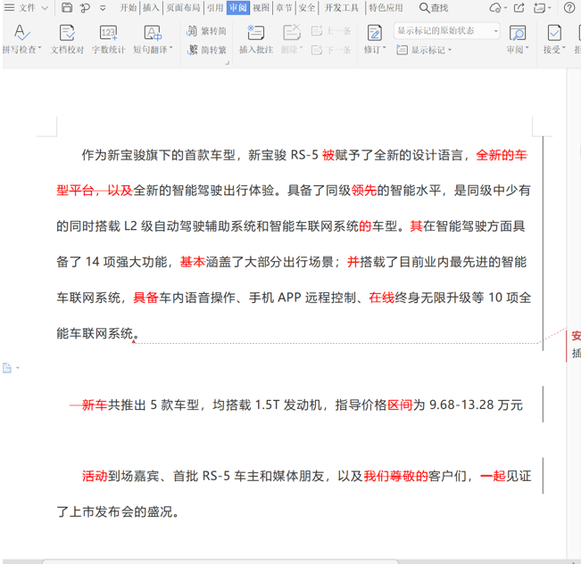Toggle 修订 track changes
581x564 pixels.
[x=375, y=39]
